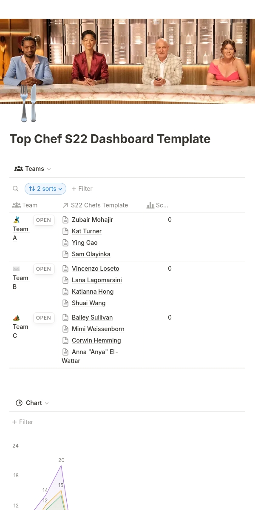This screenshot has width=255, height=510.
Task: Add a filter to the Chart view
Action: coord(23,422)
